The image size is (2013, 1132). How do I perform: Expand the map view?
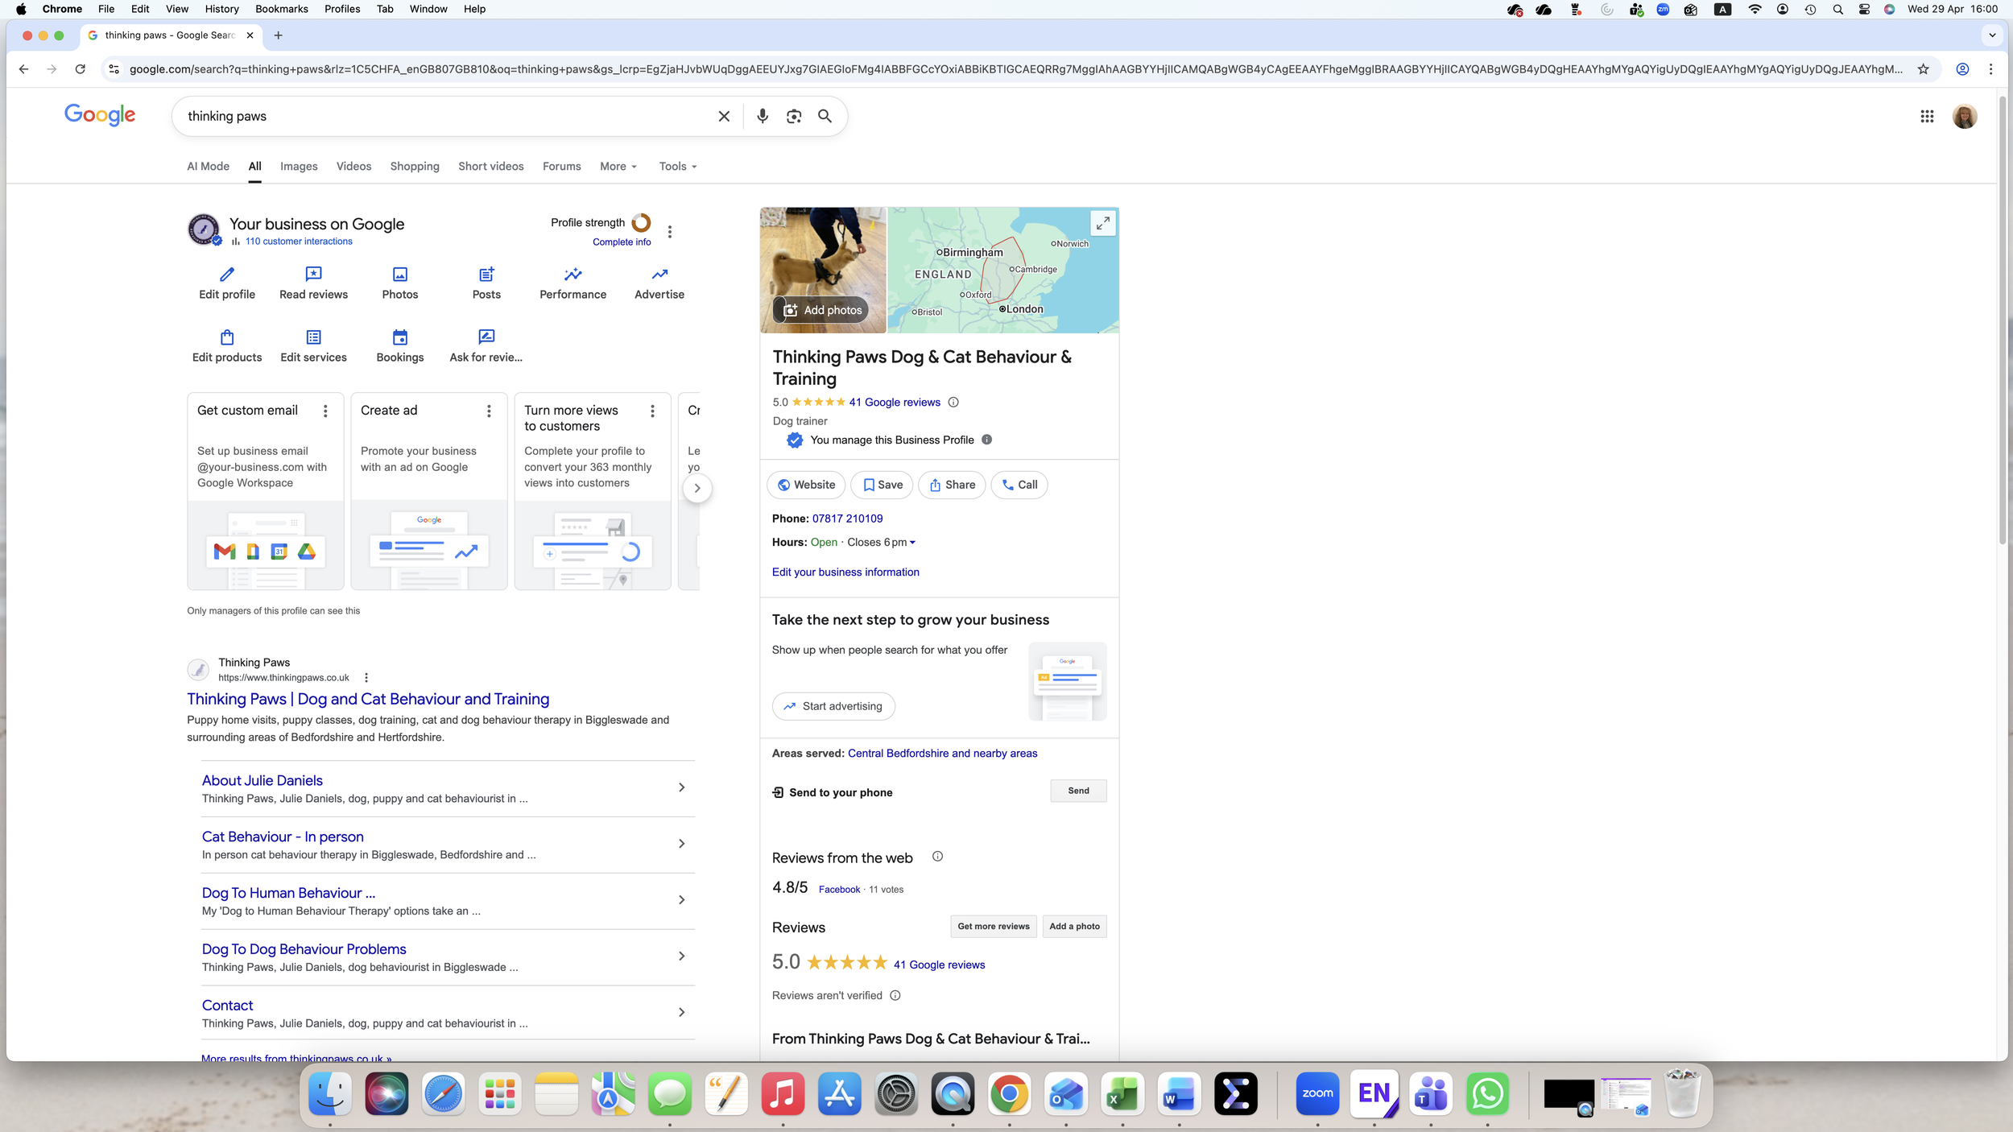(1103, 223)
